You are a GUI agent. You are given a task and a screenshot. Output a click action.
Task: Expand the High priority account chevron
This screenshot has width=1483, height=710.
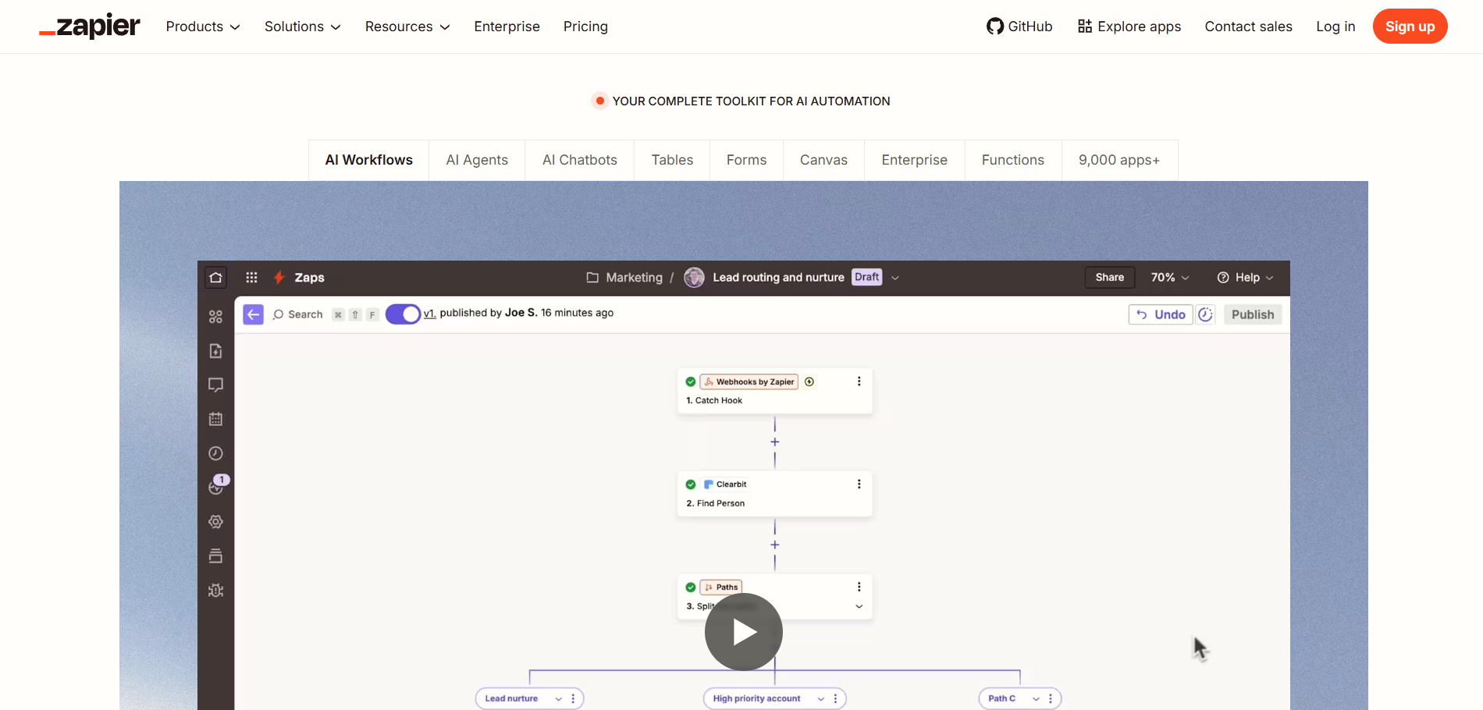[821, 699]
